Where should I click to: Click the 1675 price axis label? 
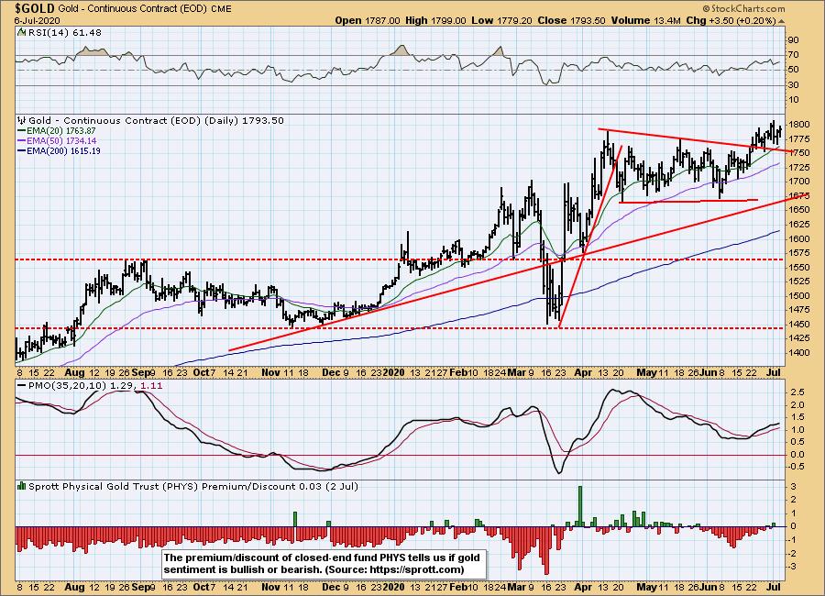[798, 196]
